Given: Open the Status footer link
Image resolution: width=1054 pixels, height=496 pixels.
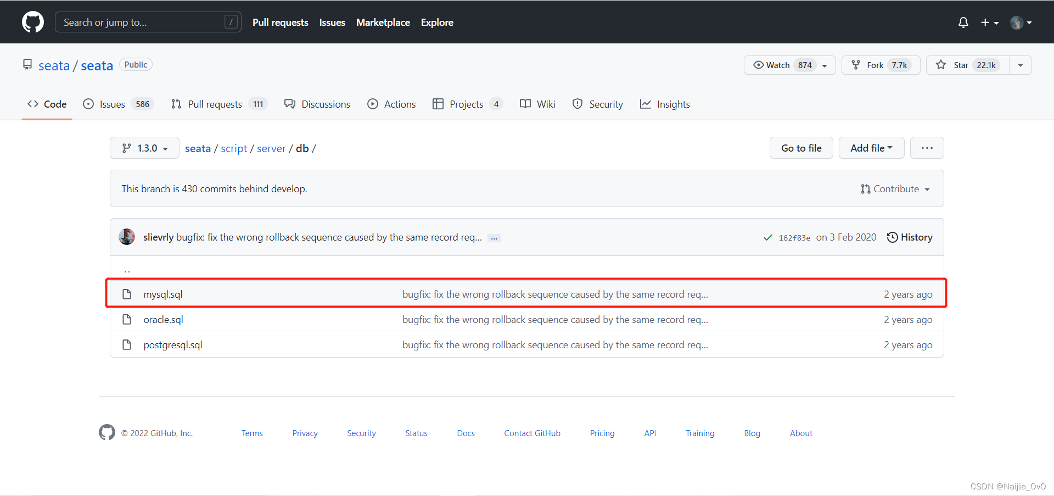Looking at the screenshot, I should pyautogui.click(x=416, y=433).
